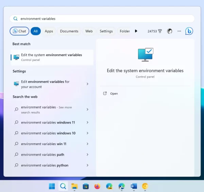Expand chevron next to win 11 suggestion
This screenshot has height=192, width=204.
coord(87,144)
